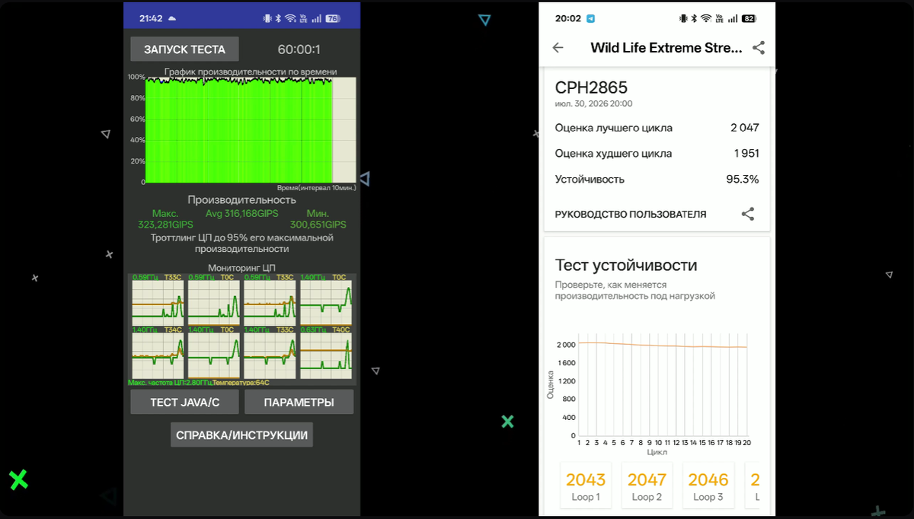
Task: Tap the Цикл axis label under chart
Action: pos(657,452)
